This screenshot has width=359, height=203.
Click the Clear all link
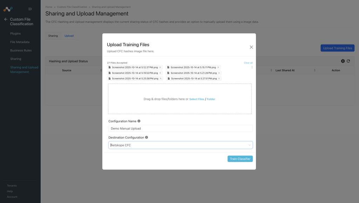248,63
